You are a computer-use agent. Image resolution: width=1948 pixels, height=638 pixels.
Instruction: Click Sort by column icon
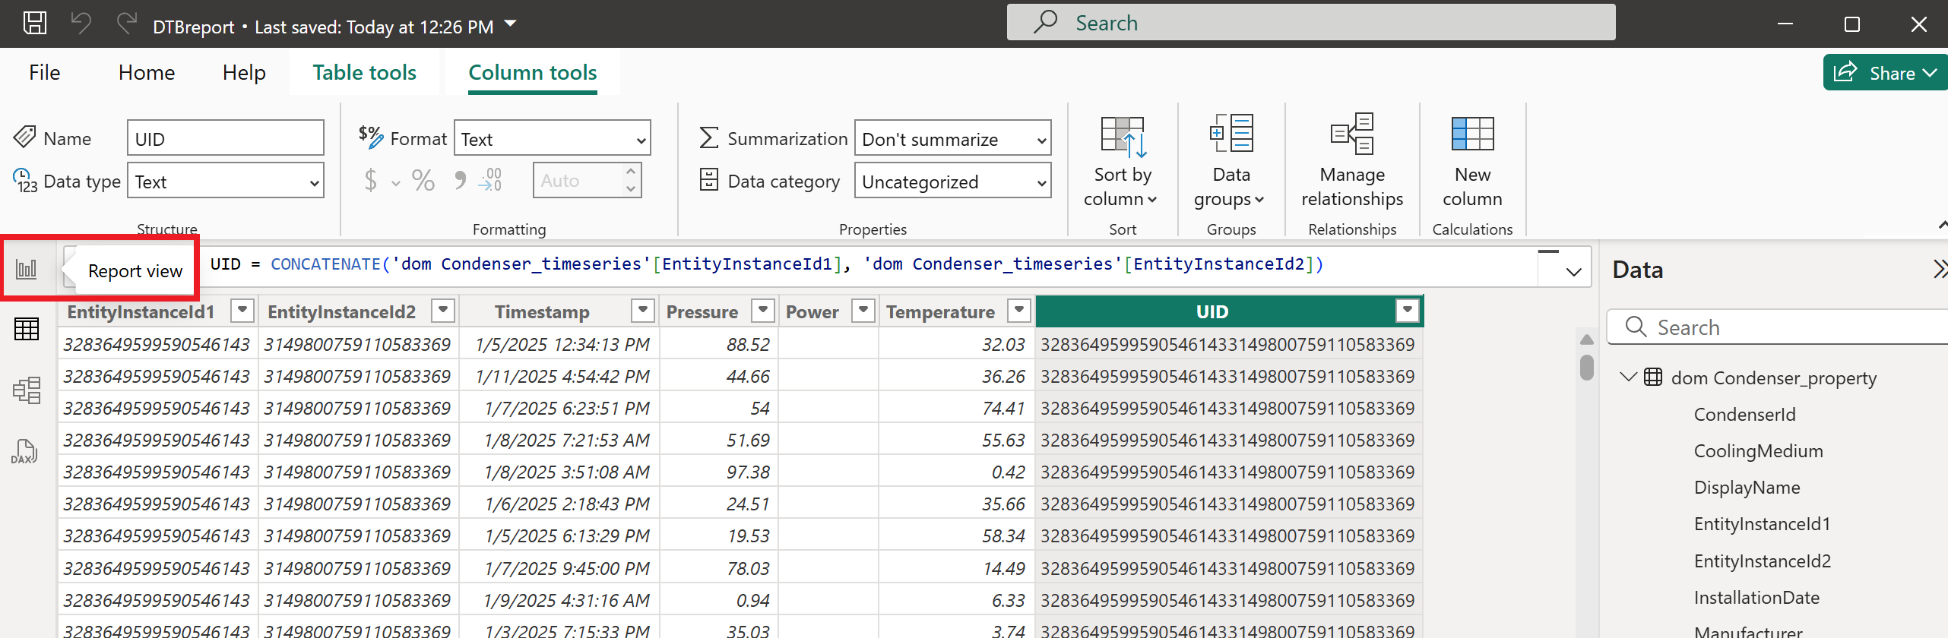[1123, 137]
